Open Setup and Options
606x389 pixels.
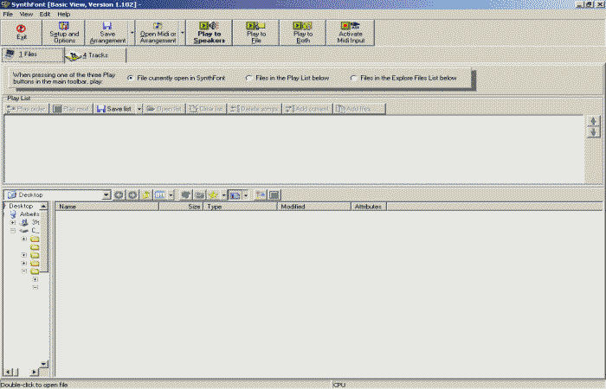click(x=63, y=32)
